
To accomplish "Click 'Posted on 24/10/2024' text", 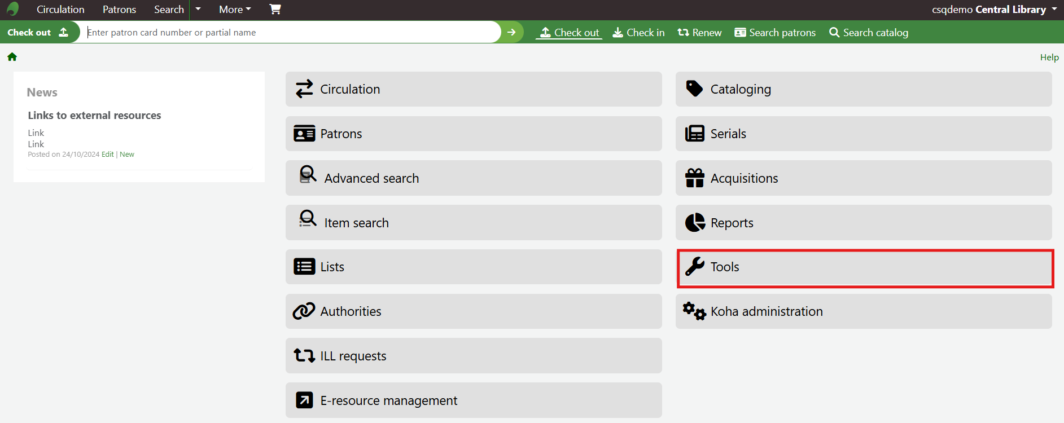I will pyautogui.click(x=64, y=154).
